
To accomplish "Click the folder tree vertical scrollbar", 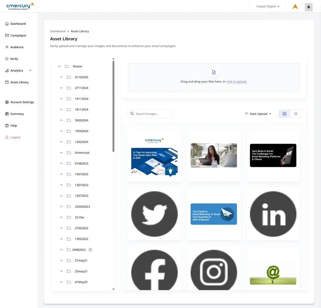I will [113, 107].
